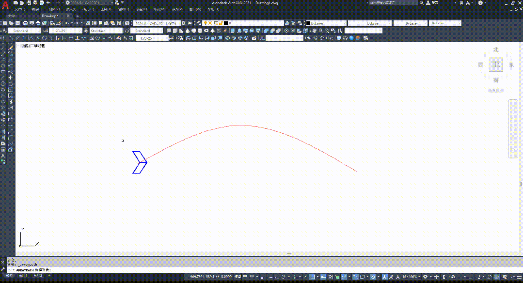
Task: Toggle lineweight display in the status bar
Action: coord(323,277)
